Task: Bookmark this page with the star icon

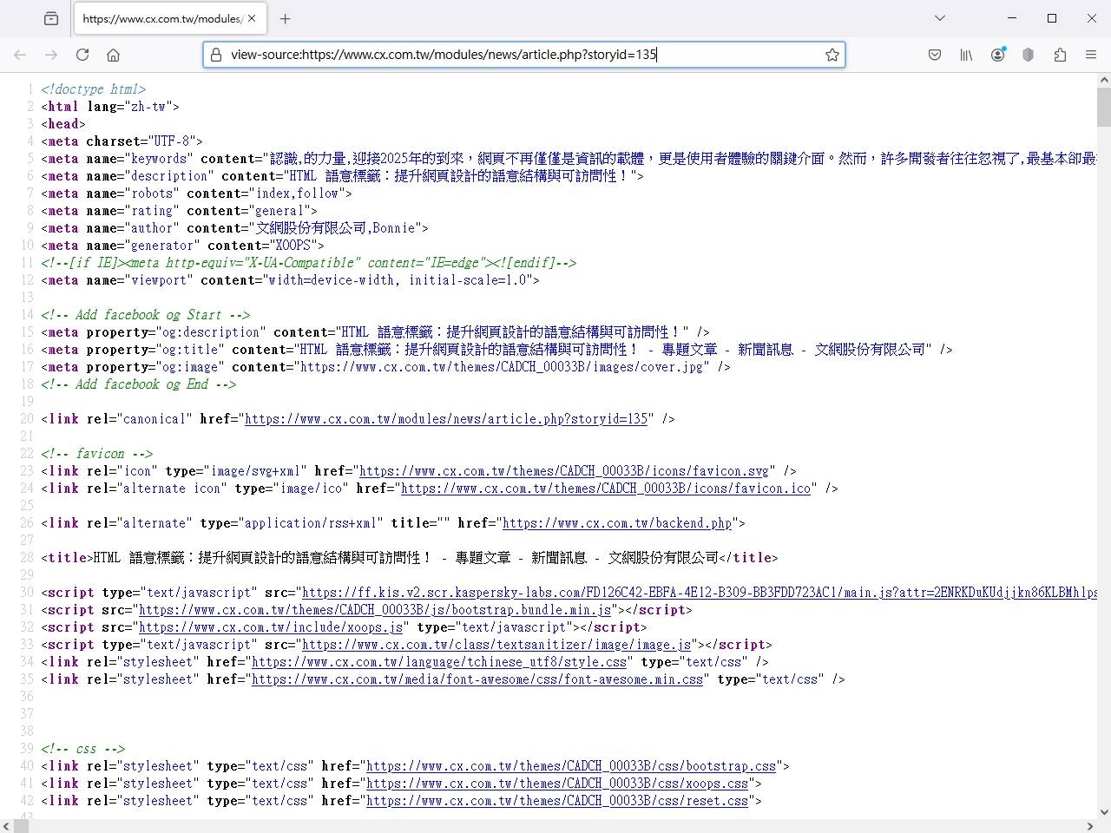Action: tap(832, 55)
